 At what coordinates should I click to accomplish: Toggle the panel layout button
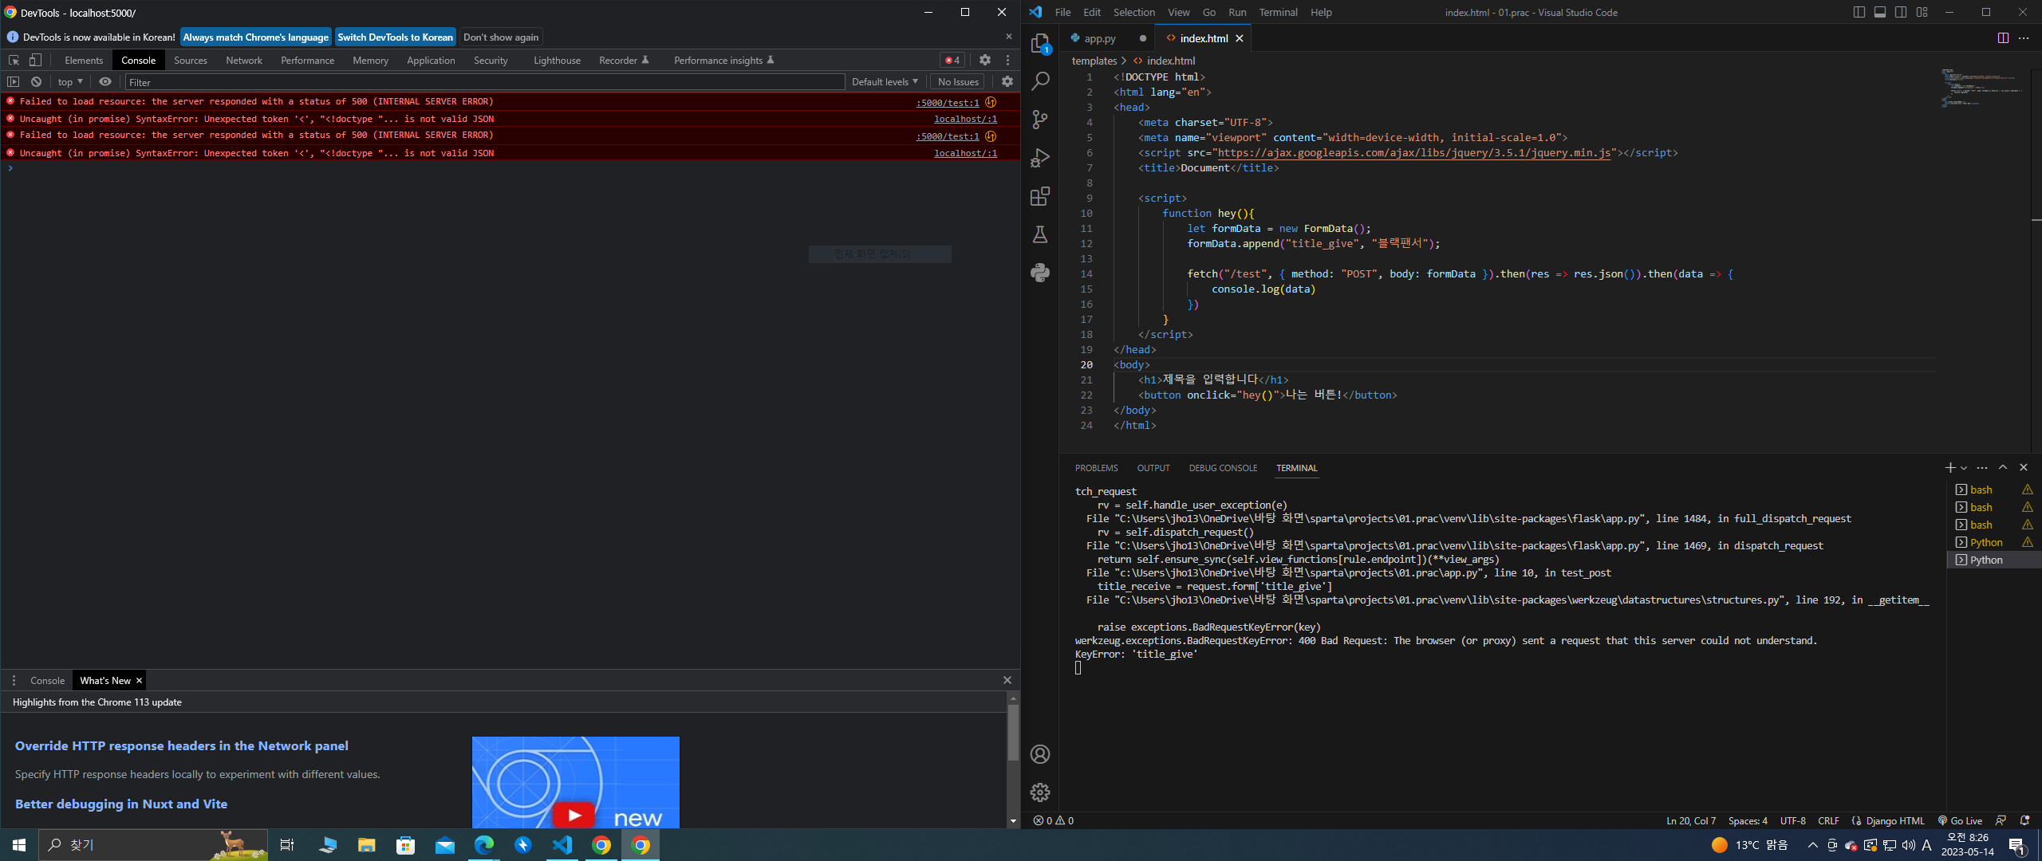point(1880,12)
